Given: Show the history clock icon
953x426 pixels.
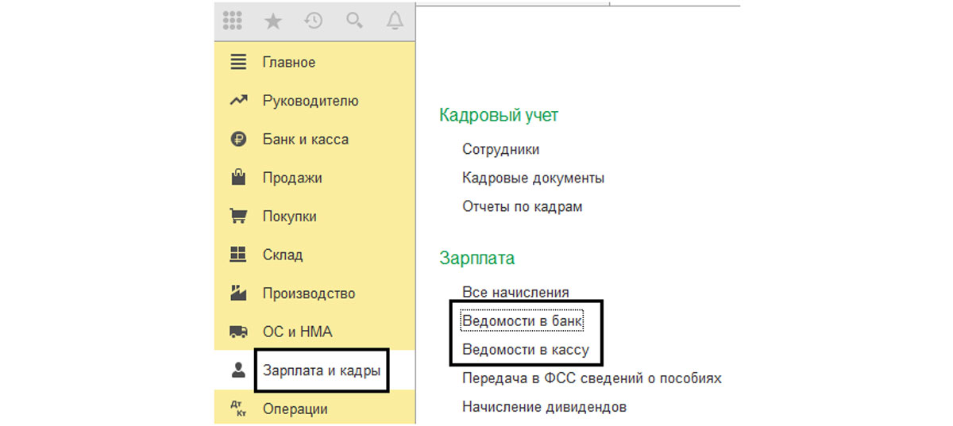Looking at the screenshot, I should pos(314,21).
